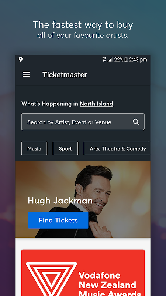This screenshot has height=296, width=166.
Task: Focus the Search by Artist field
Action: 83,122
